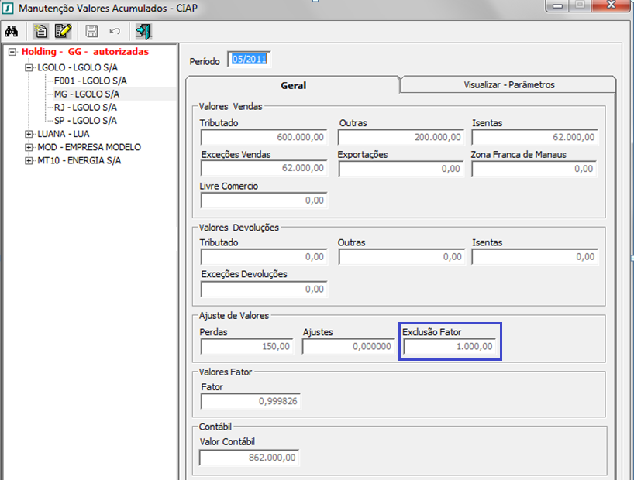Click the Exclusão Fator value field

click(450, 346)
